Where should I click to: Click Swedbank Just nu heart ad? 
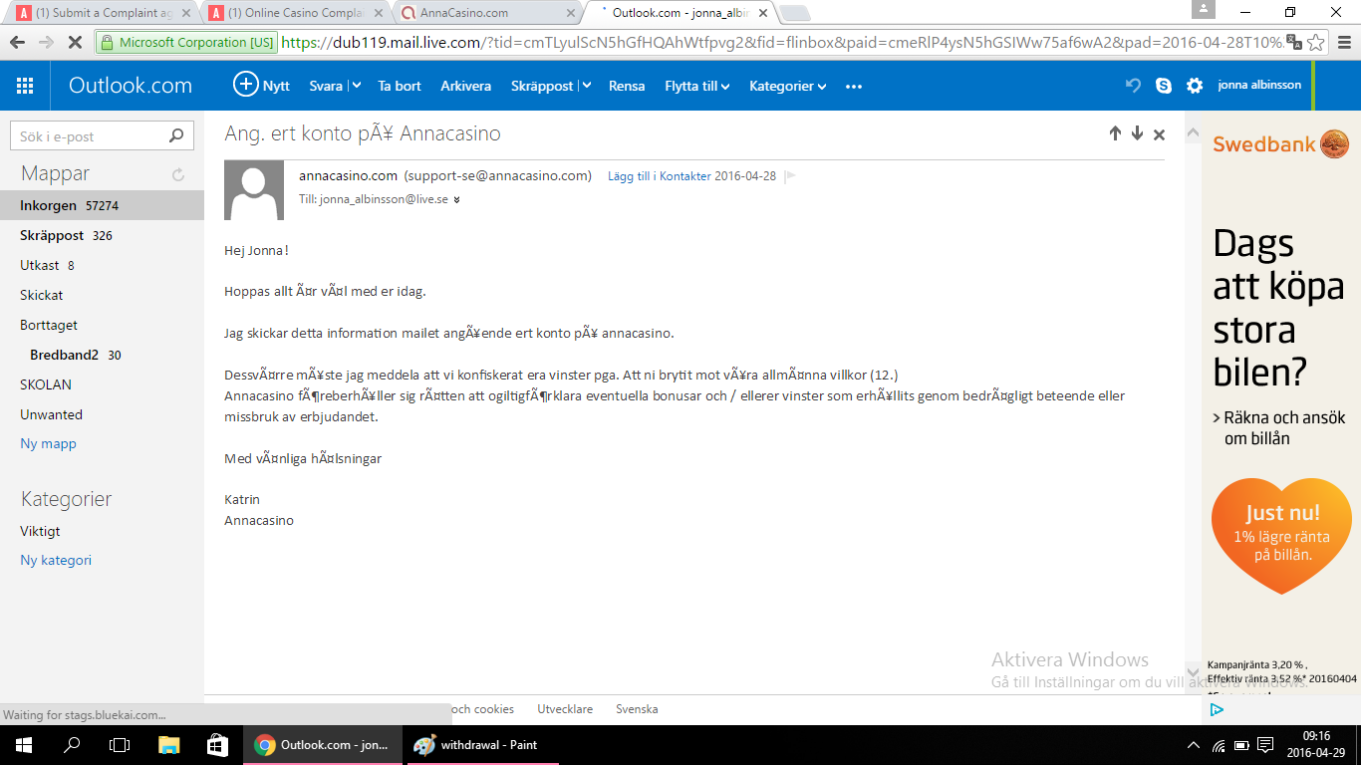coord(1280,536)
